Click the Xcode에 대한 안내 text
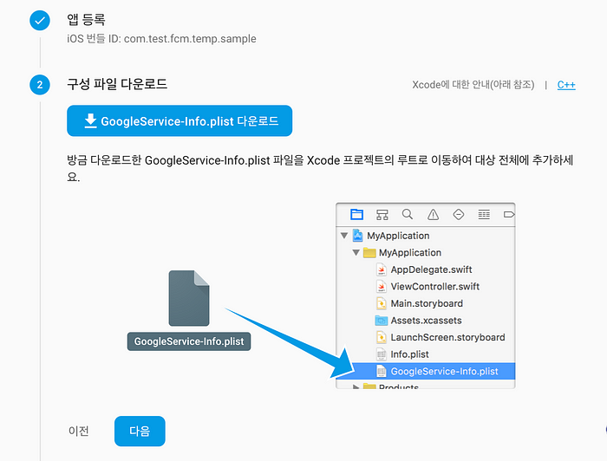The width and height of the screenshot is (607, 461). coord(473,85)
